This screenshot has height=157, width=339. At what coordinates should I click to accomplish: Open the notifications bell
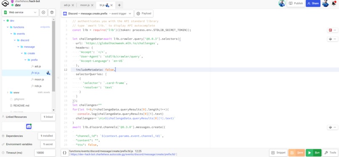[334, 3]
